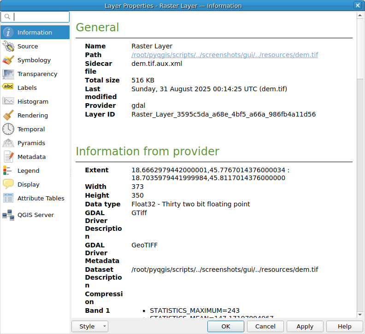Click the Last modified date value
The width and height of the screenshot is (365, 334).
209,89
